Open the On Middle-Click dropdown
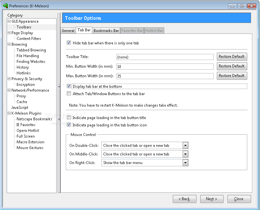The height and width of the screenshot is (210, 260). click(x=185, y=154)
